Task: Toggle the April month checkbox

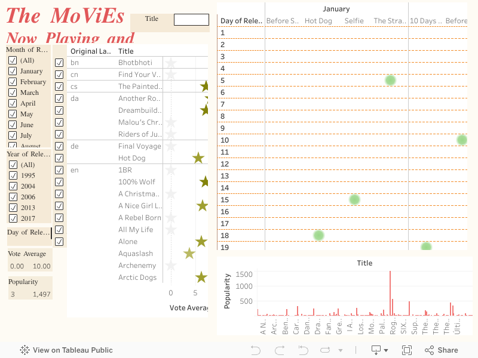Action: pyautogui.click(x=13, y=103)
